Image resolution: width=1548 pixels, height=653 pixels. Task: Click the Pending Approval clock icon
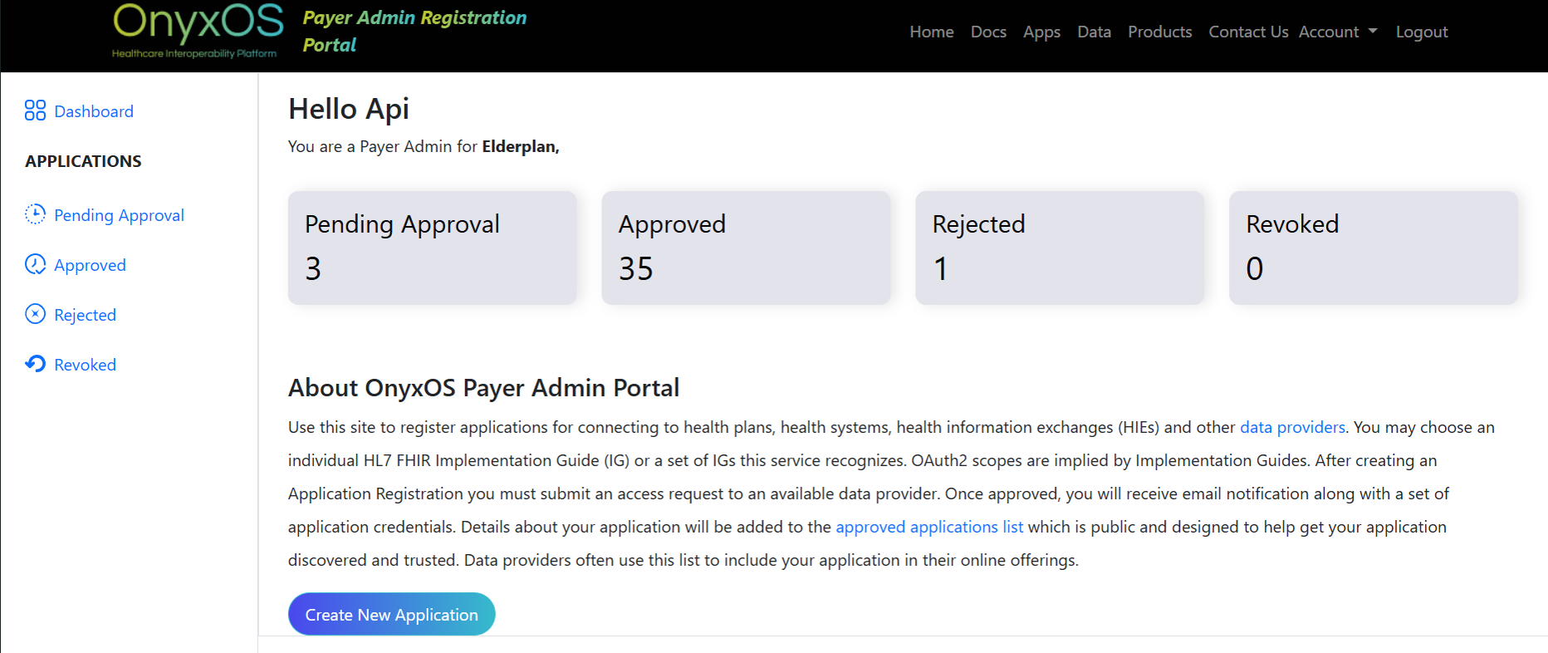[x=35, y=214]
